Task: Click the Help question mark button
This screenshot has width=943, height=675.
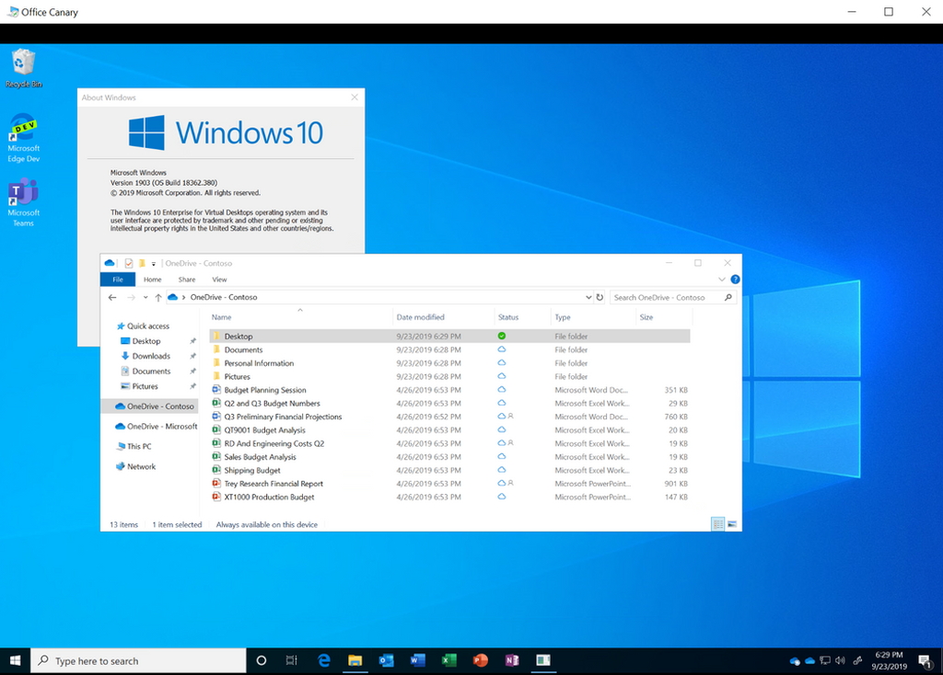Action: [735, 279]
